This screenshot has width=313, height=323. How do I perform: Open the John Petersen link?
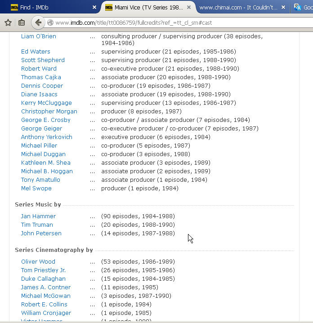(41, 233)
